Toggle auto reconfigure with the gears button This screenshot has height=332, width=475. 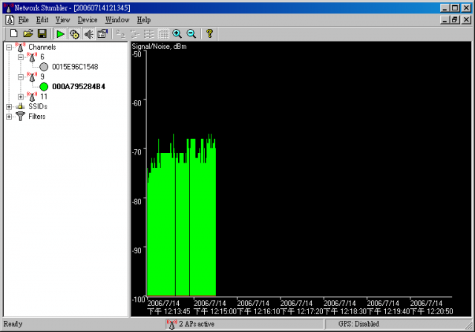click(x=74, y=34)
